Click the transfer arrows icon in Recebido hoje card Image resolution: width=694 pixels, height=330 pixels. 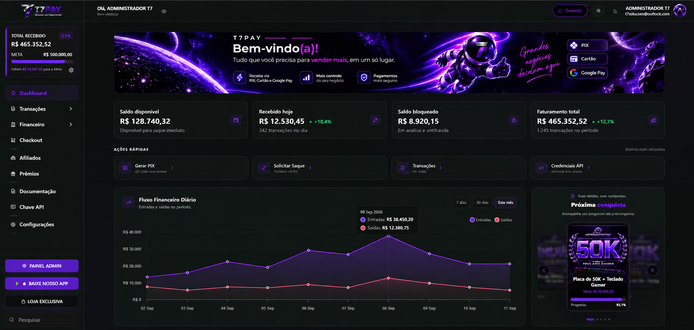(375, 120)
